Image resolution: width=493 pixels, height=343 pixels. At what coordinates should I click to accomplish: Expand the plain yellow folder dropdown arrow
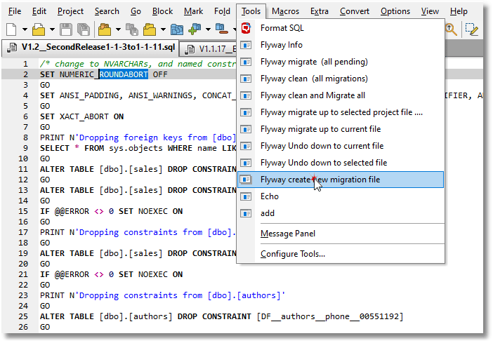point(163,30)
